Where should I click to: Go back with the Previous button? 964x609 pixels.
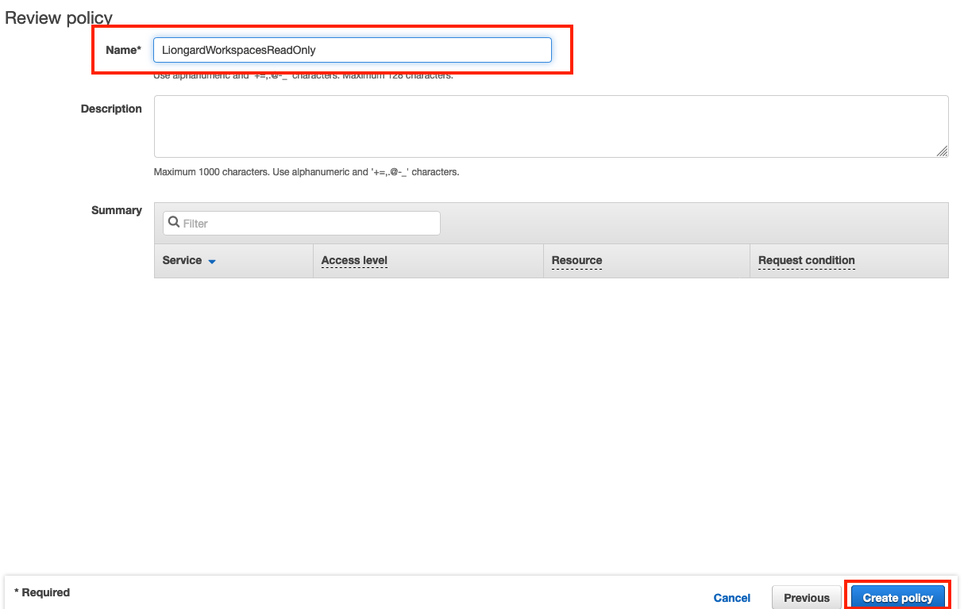pos(807,598)
